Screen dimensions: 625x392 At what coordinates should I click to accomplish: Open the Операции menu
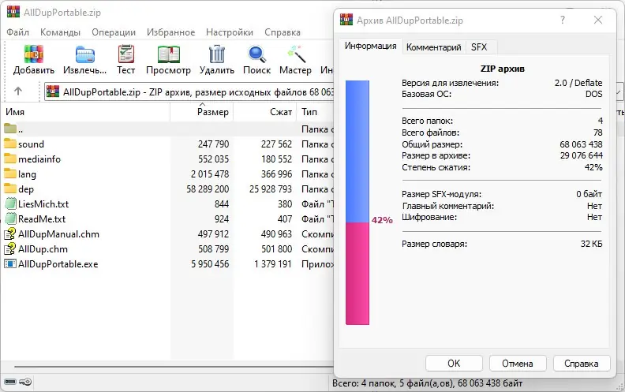(x=114, y=32)
